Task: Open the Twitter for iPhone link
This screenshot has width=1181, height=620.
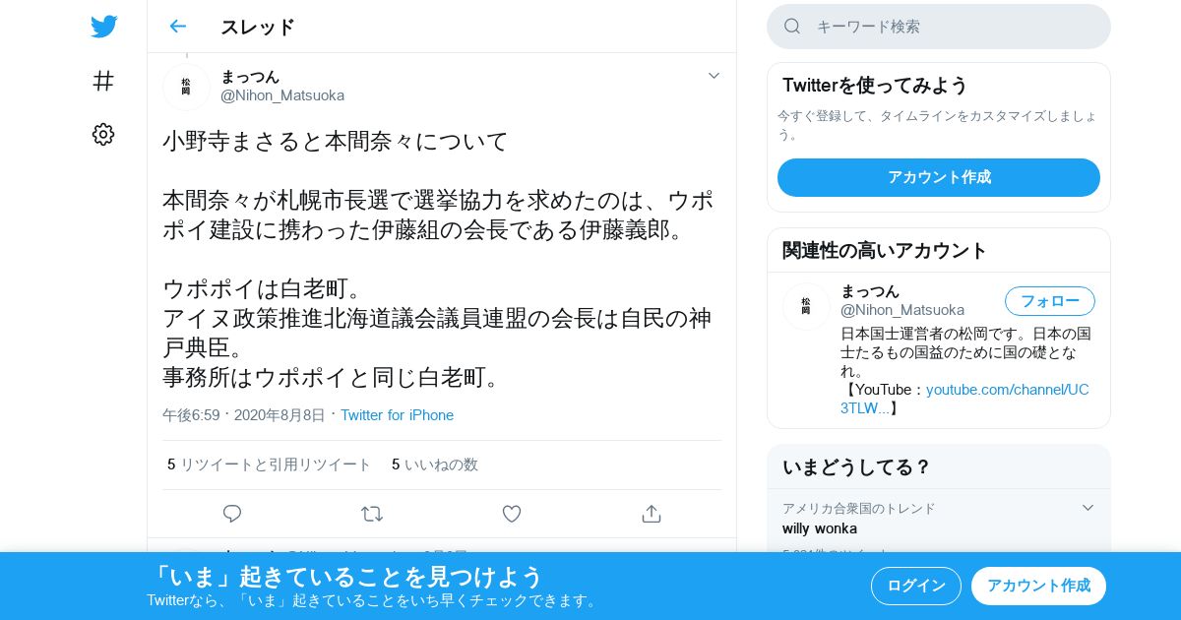Action: click(x=397, y=415)
